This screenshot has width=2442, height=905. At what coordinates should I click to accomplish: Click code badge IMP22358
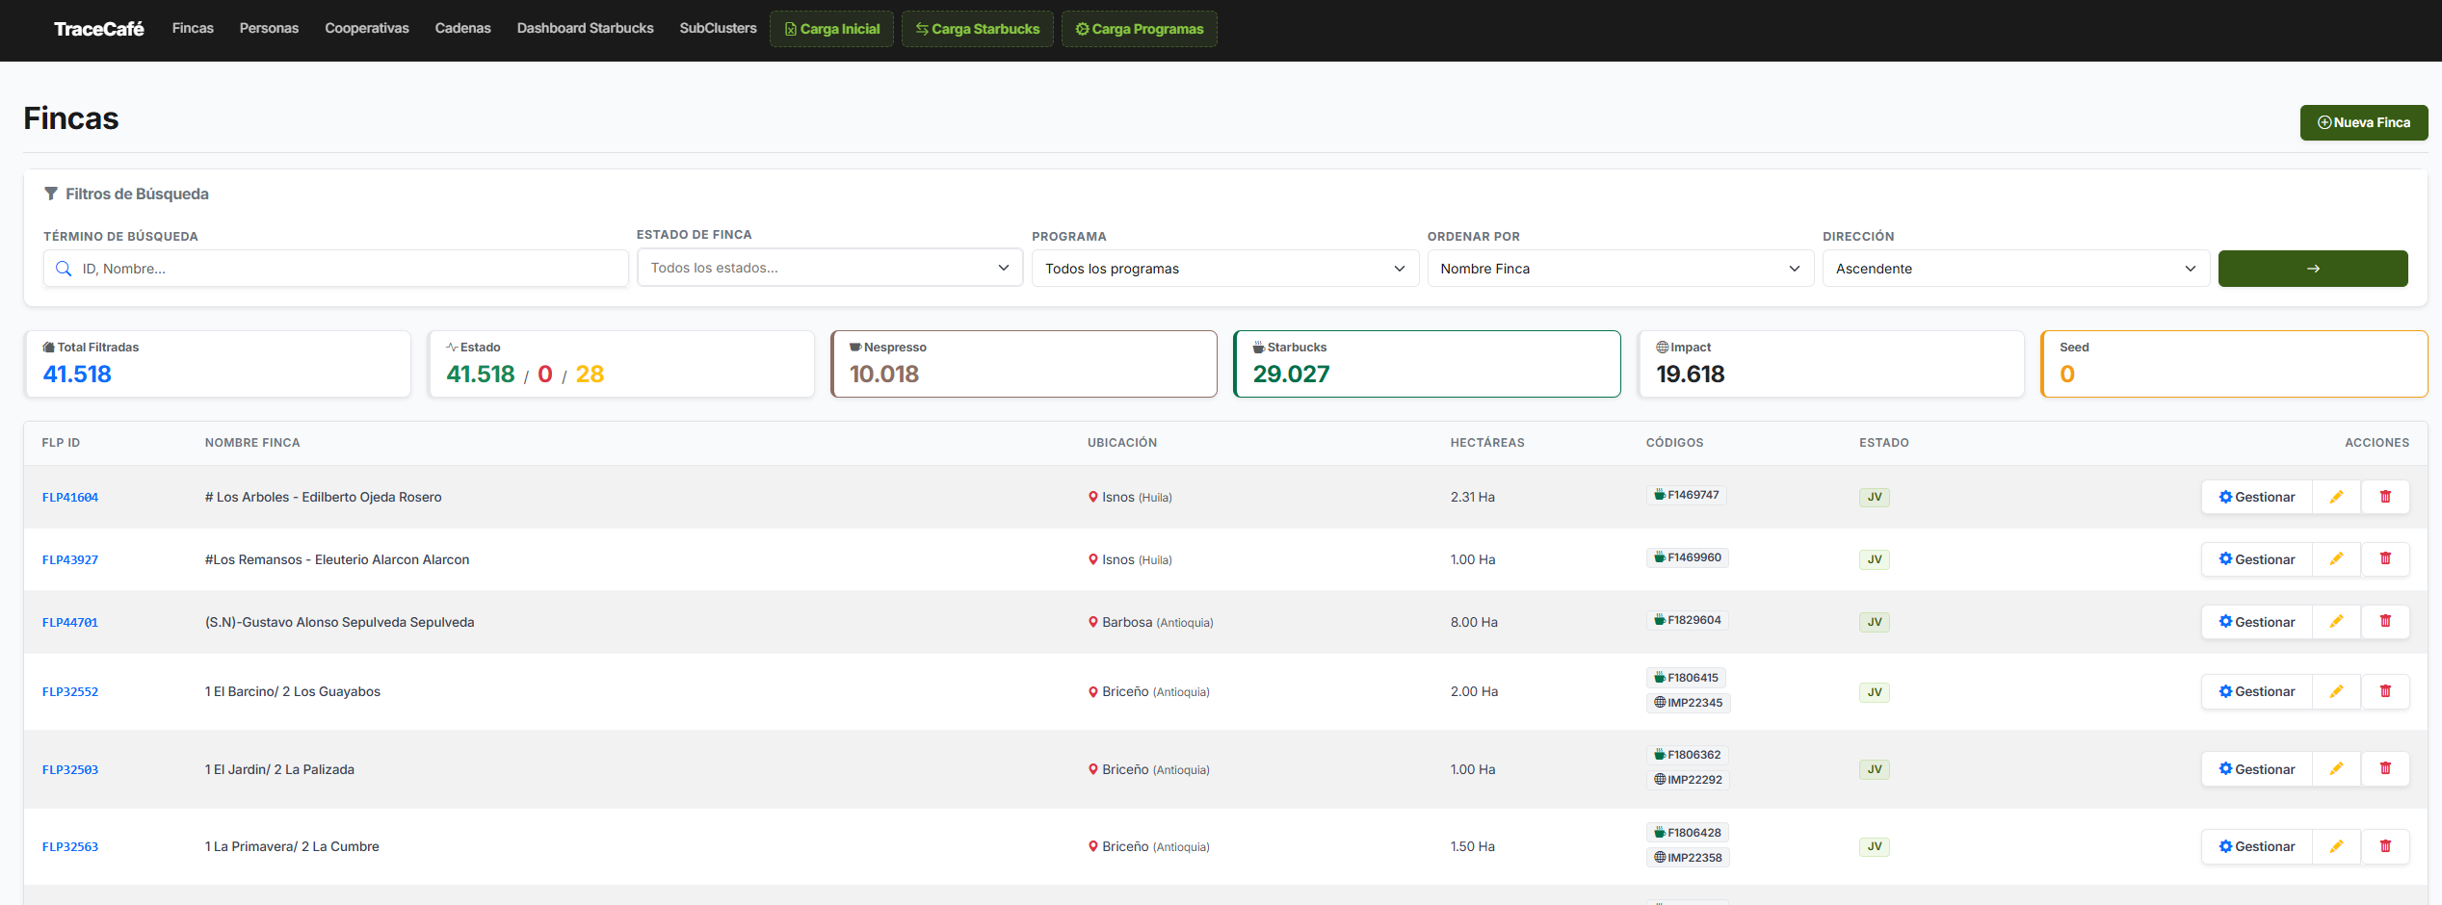(x=1688, y=858)
